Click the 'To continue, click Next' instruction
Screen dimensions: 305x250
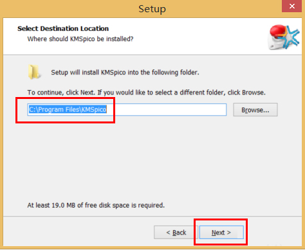pos(146,93)
